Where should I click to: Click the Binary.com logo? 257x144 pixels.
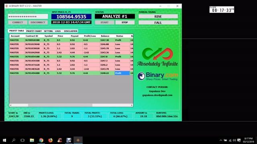157,76
